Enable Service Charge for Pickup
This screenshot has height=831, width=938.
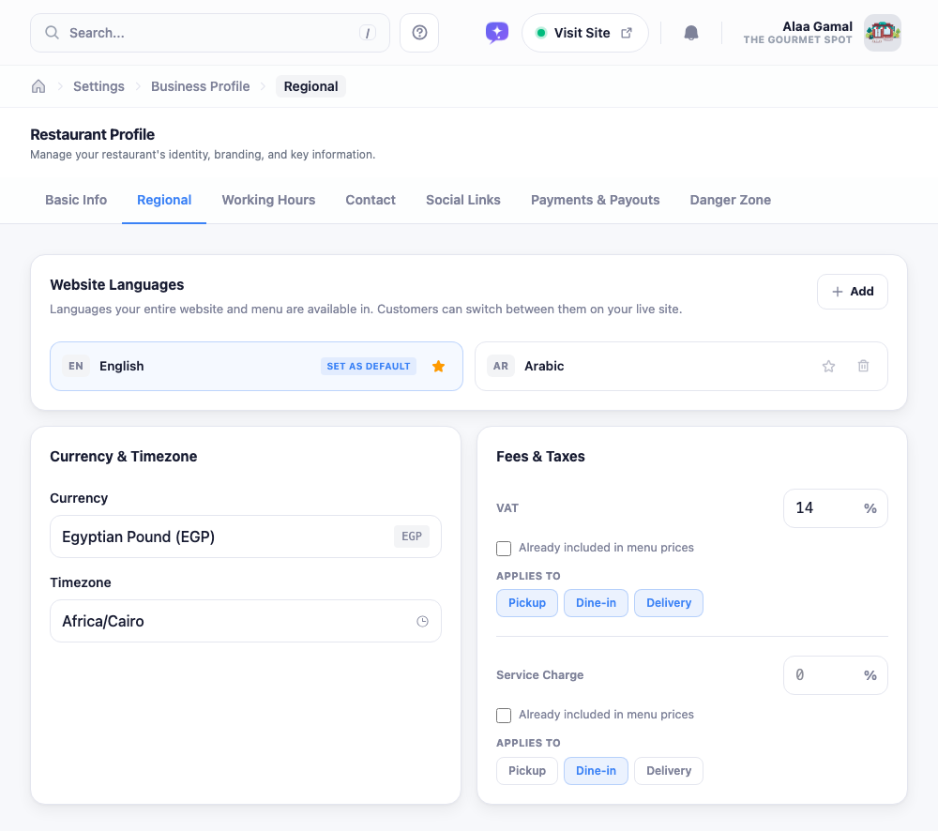pyautogui.click(x=527, y=771)
